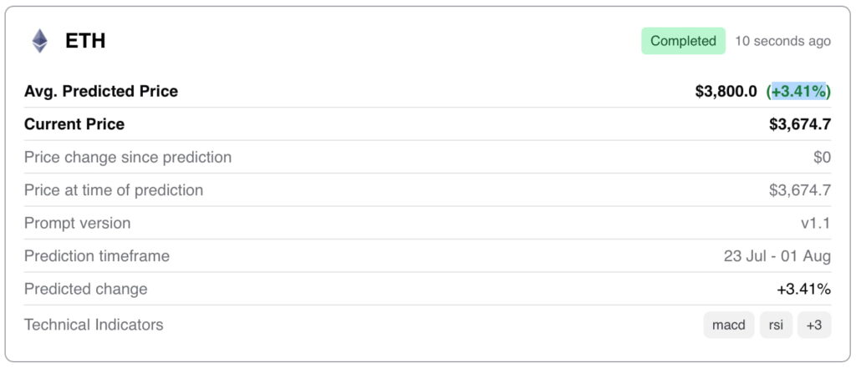Click the Price at time of prediction label

[x=114, y=190]
